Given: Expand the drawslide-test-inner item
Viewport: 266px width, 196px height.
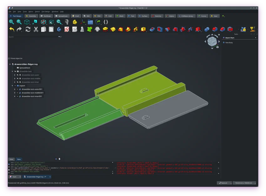Looking at the screenshot, I should tap(15, 82).
